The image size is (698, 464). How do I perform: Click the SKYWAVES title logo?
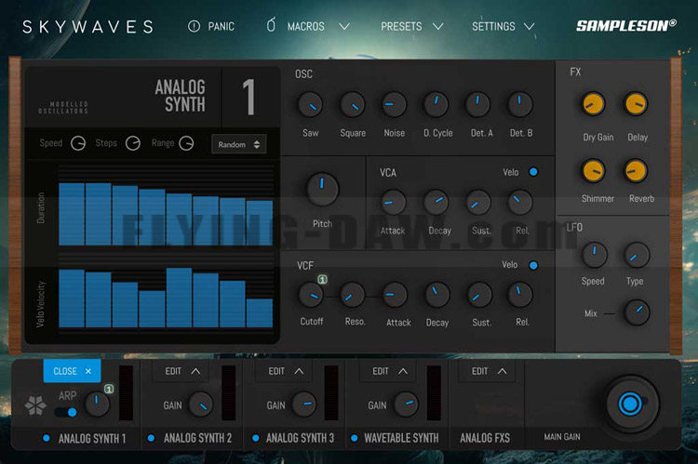click(x=87, y=27)
